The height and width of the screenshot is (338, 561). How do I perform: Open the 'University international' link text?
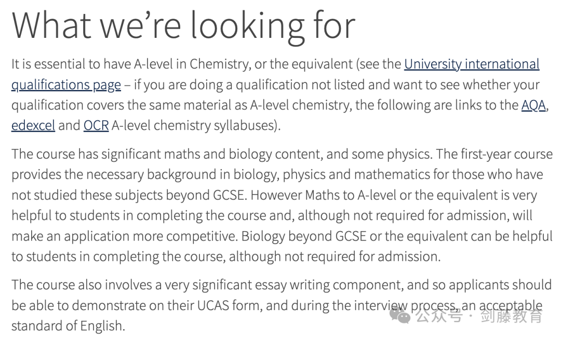[x=472, y=64]
